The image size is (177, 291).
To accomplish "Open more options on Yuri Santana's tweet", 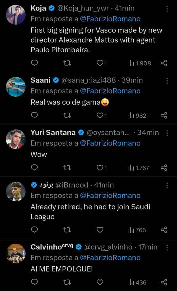I will tap(167, 133).
